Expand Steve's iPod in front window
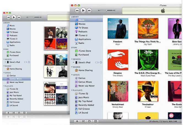The width and height of the screenshot is (183, 125). tap(73, 62)
